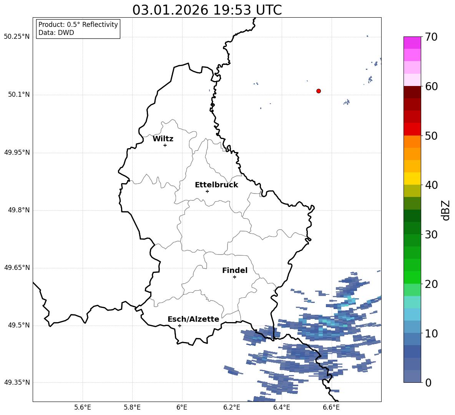The image size is (455, 415).
Task: Click longitude label '6.6°E'
Action: 331,407
